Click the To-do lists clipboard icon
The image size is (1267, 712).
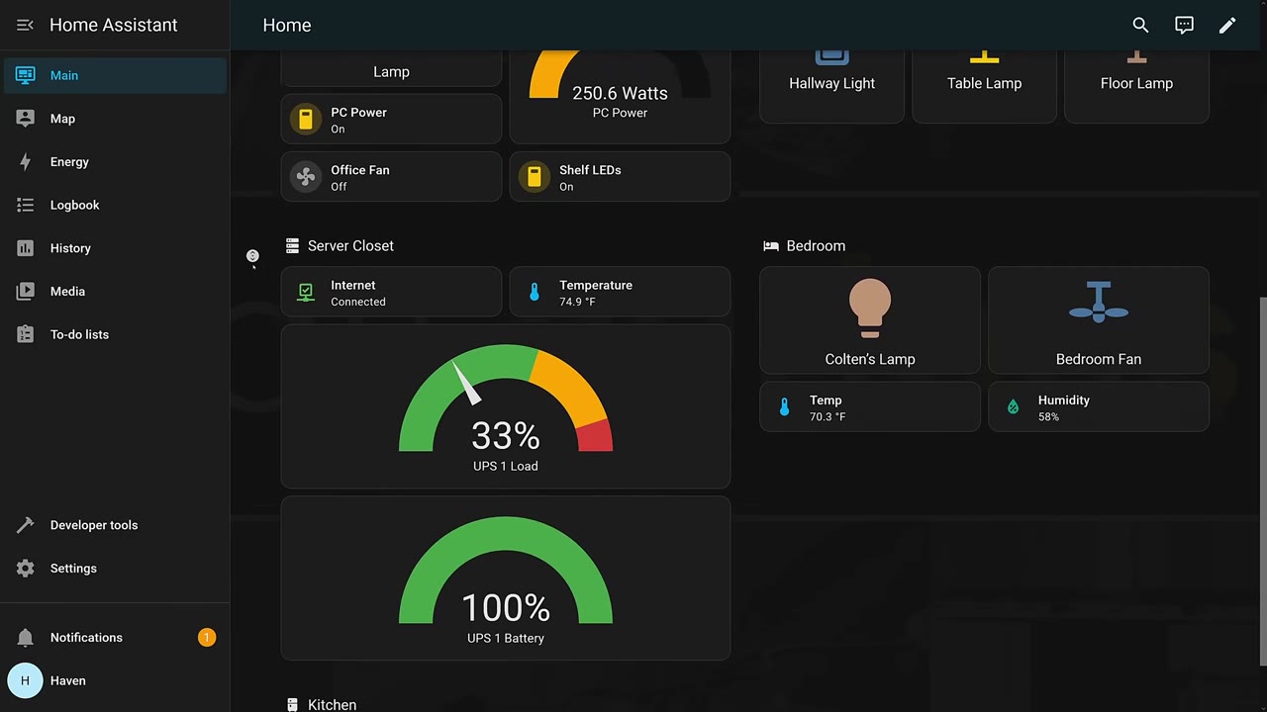tap(26, 334)
